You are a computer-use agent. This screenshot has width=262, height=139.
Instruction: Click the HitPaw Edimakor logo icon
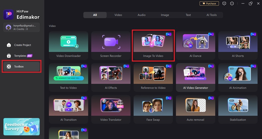pyautogui.click(x=9, y=14)
